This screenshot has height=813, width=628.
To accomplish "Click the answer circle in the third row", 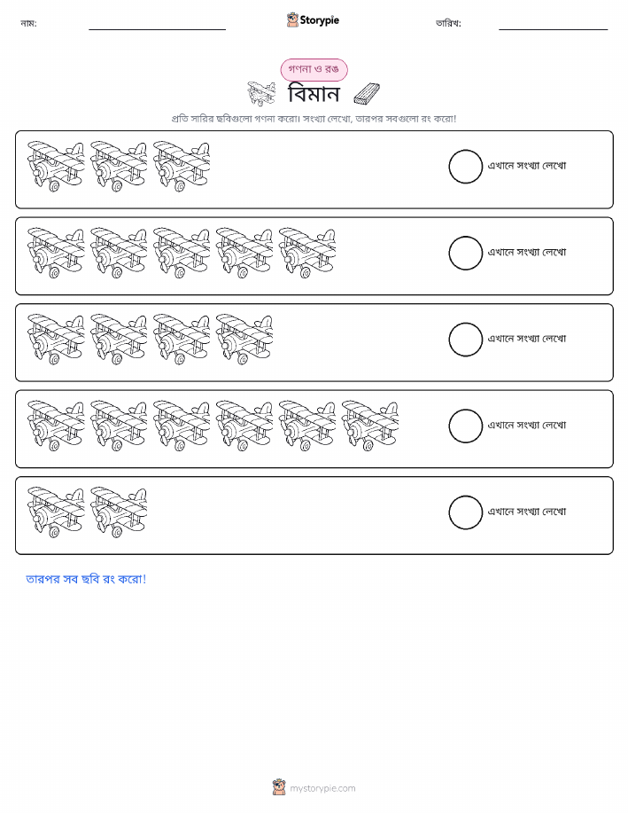I will (465, 340).
